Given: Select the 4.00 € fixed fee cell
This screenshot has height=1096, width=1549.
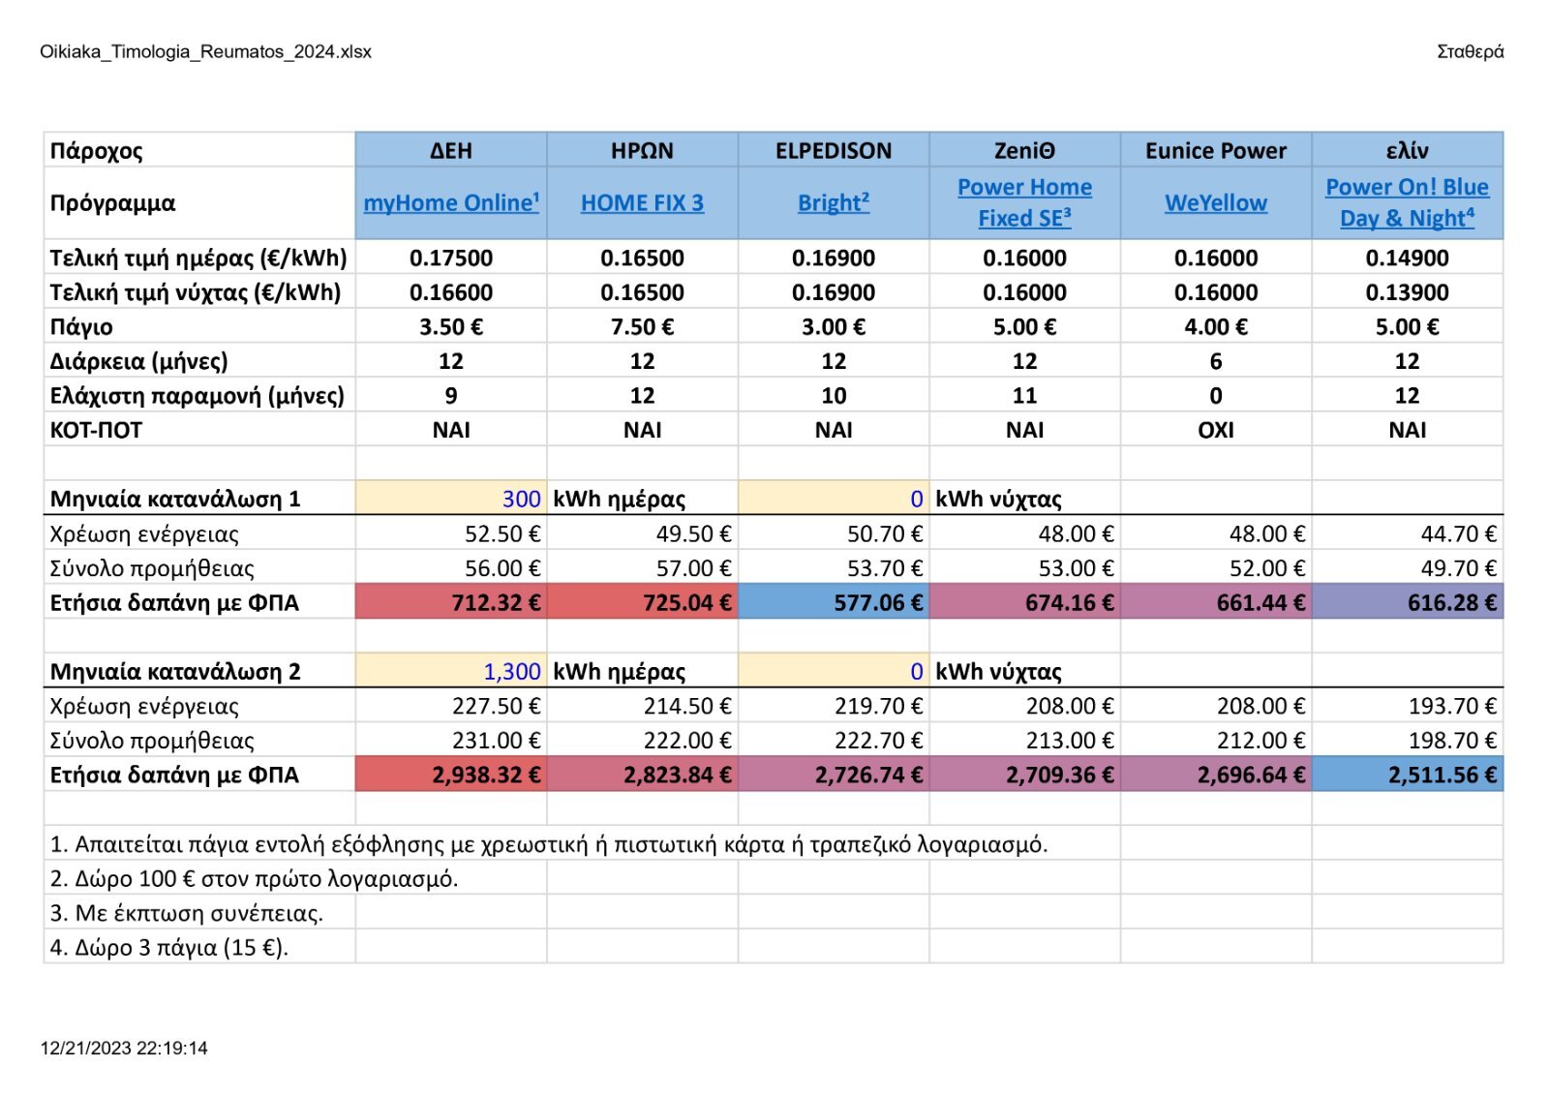Looking at the screenshot, I should coord(1216,326).
